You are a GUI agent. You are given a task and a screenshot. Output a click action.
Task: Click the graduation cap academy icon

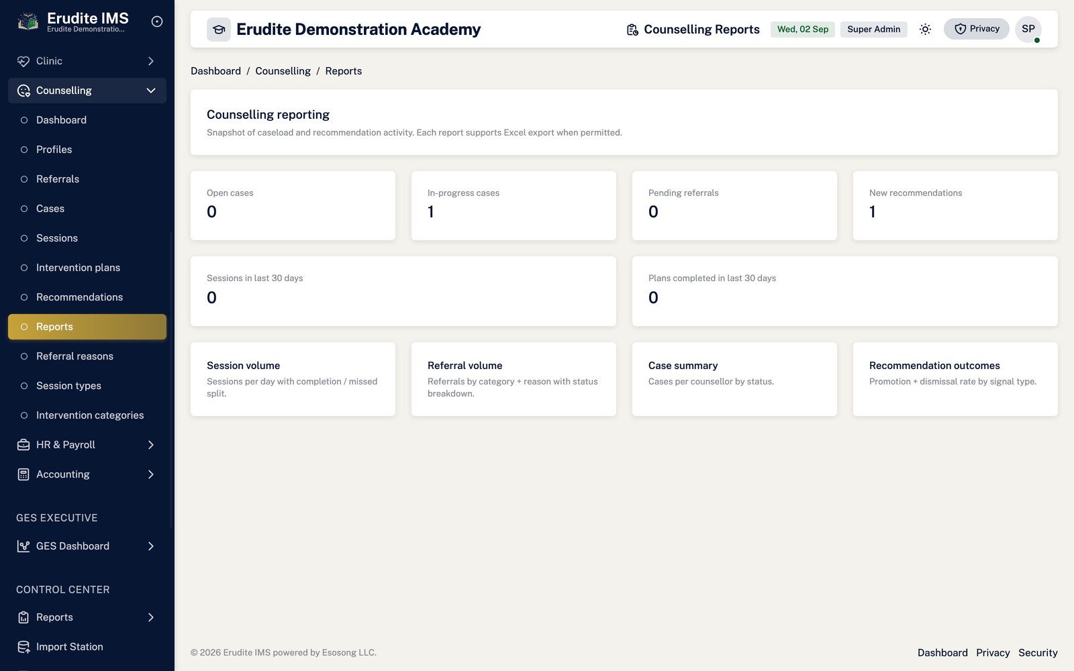[219, 30]
